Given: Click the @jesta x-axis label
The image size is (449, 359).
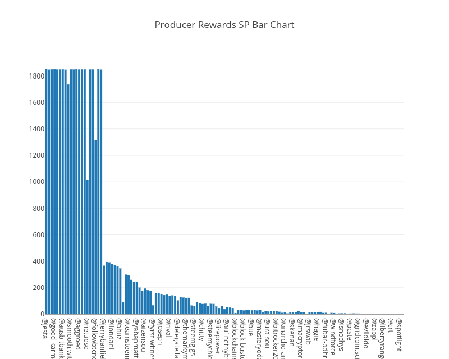Looking at the screenshot, I should [x=44, y=328].
